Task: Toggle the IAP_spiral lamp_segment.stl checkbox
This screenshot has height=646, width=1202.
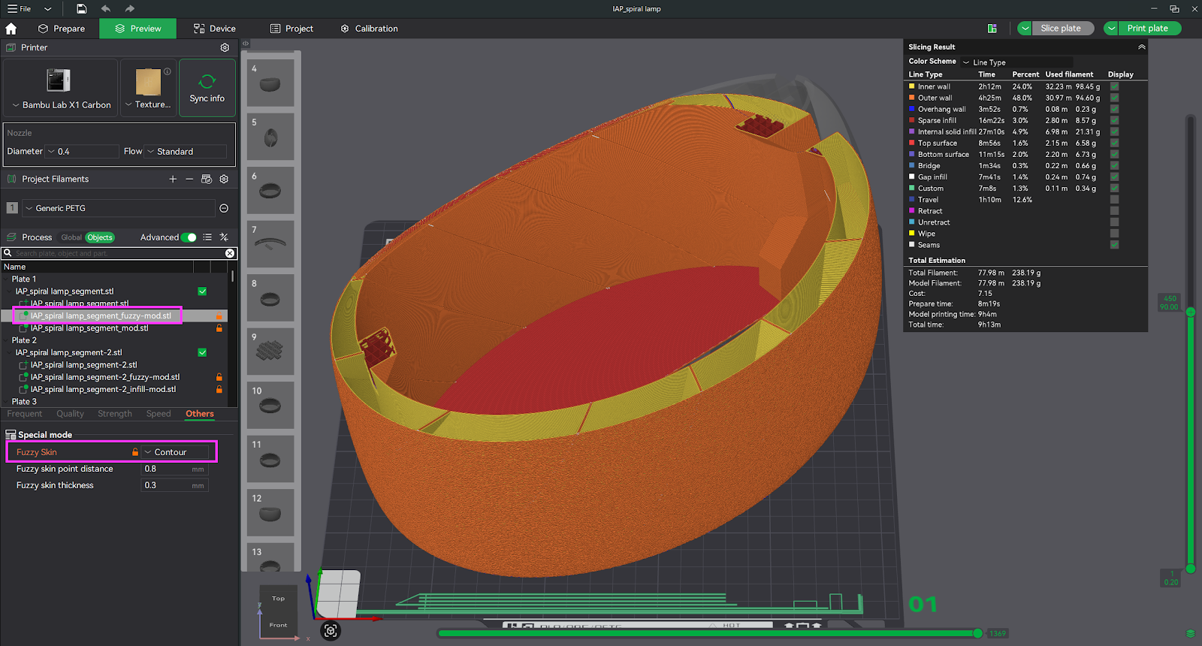Action: click(202, 291)
